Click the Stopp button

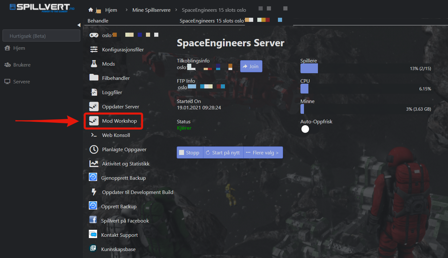click(x=190, y=152)
